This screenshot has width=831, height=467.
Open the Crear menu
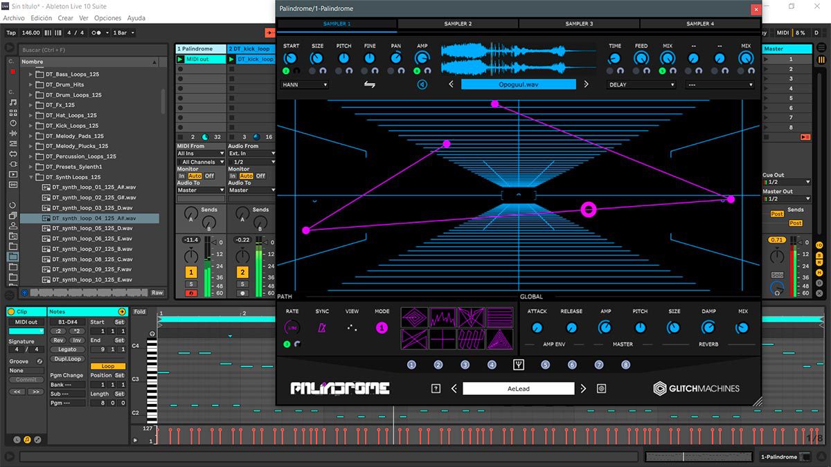[x=66, y=18]
